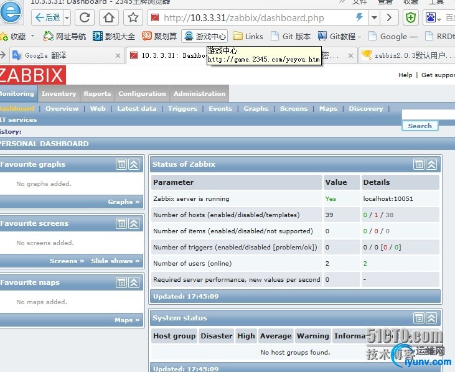
Task: Click the green Yes server value
Action: 331,199
